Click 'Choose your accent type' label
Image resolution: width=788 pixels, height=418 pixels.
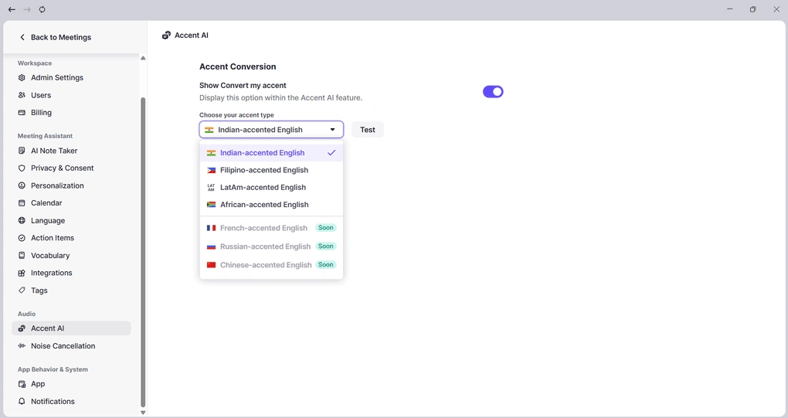click(x=236, y=115)
